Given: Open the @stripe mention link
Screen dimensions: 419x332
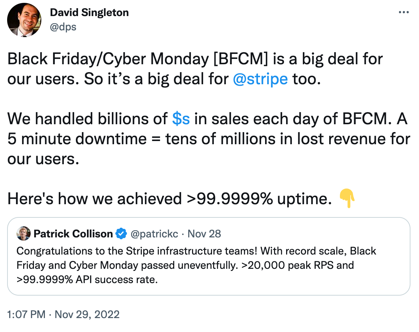Looking at the screenshot, I should pos(260,79).
